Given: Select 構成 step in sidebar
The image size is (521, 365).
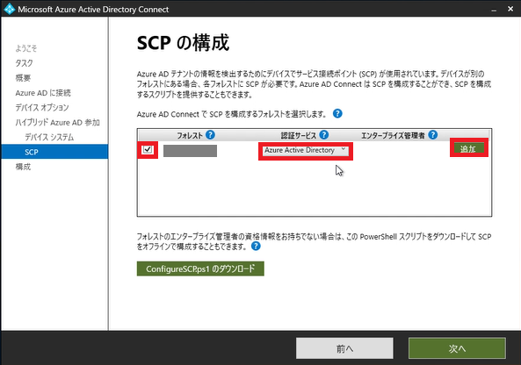Looking at the screenshot, I should (x=23, y=167).
